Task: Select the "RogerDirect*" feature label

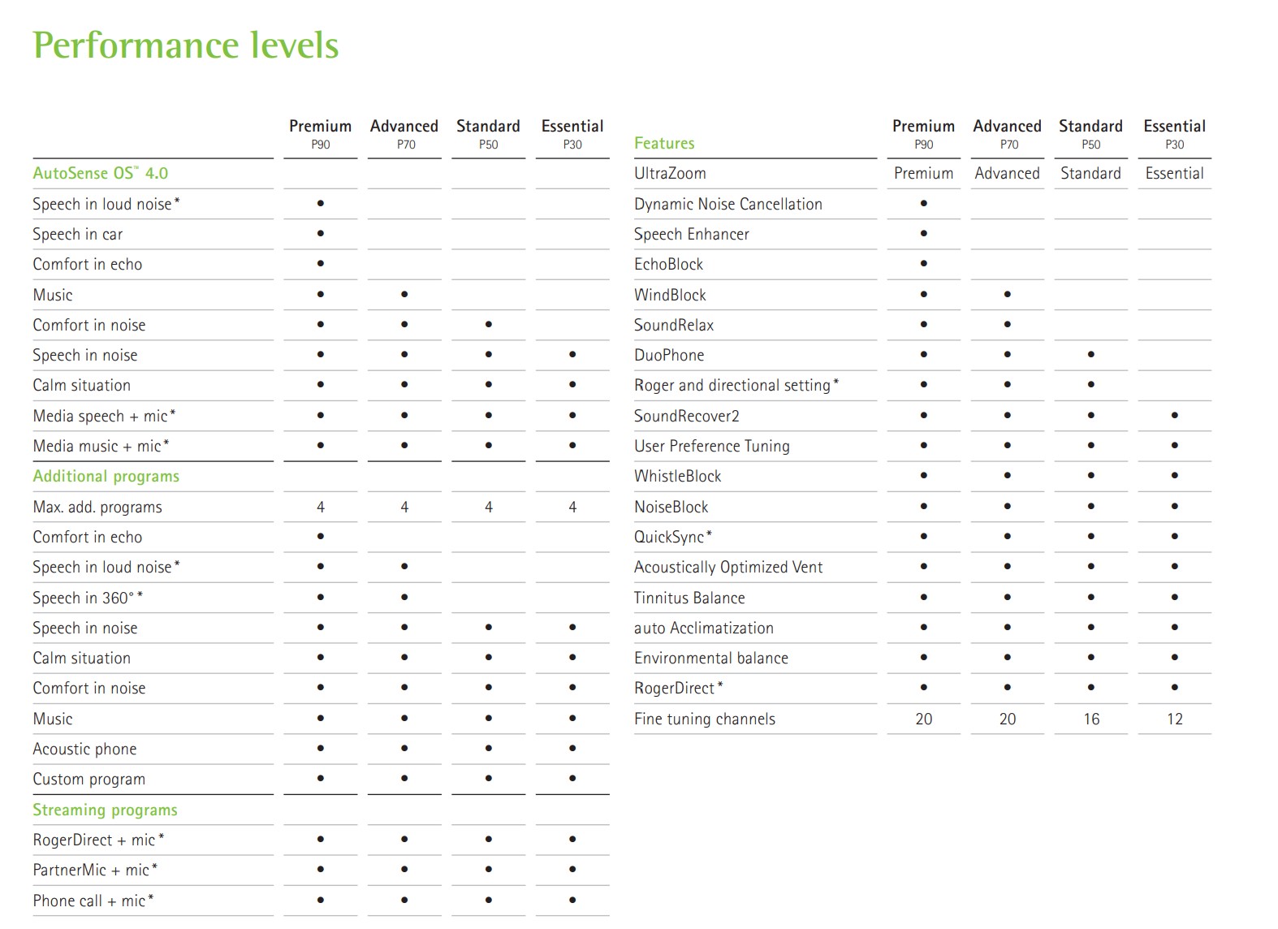Action: (x=679, y=688)
